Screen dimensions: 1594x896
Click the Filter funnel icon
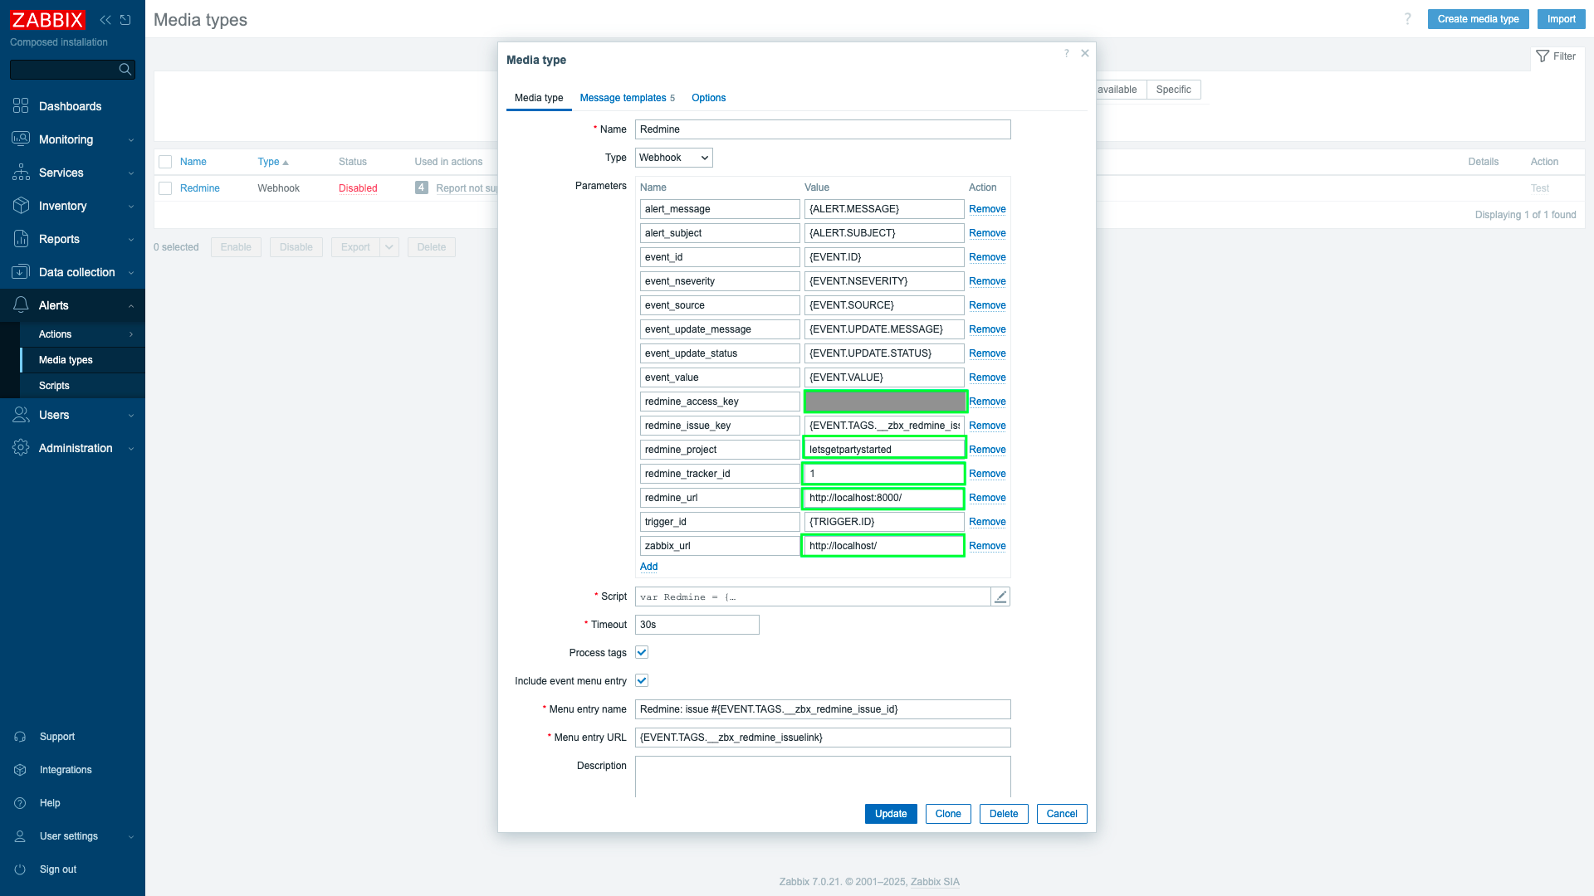tap(1543, 56)
